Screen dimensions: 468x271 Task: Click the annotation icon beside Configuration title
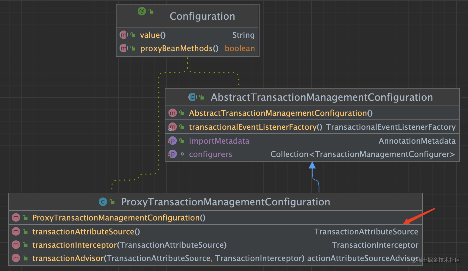click(142, 11)
